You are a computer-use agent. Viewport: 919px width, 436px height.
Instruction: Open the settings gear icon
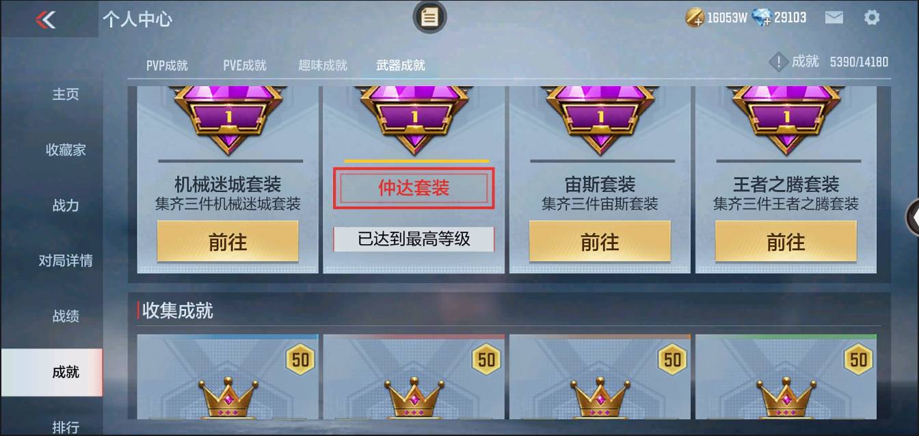point(872,18)
